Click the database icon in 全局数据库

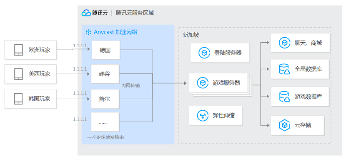coord(285,69)
